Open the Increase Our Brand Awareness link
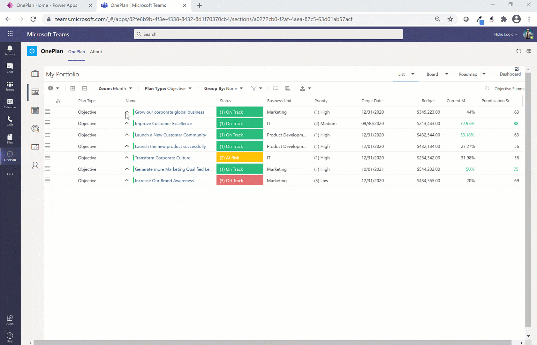Image resolution: width=537 pixels, height=345 pixels. [x=164, y=180]
